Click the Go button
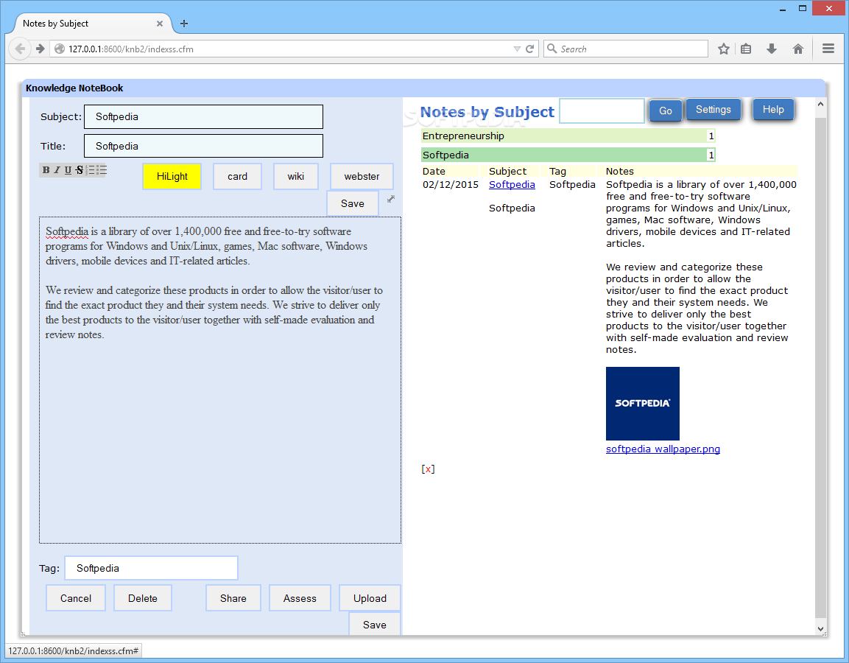Screen dimensions: 849x663 coord(666,110)
